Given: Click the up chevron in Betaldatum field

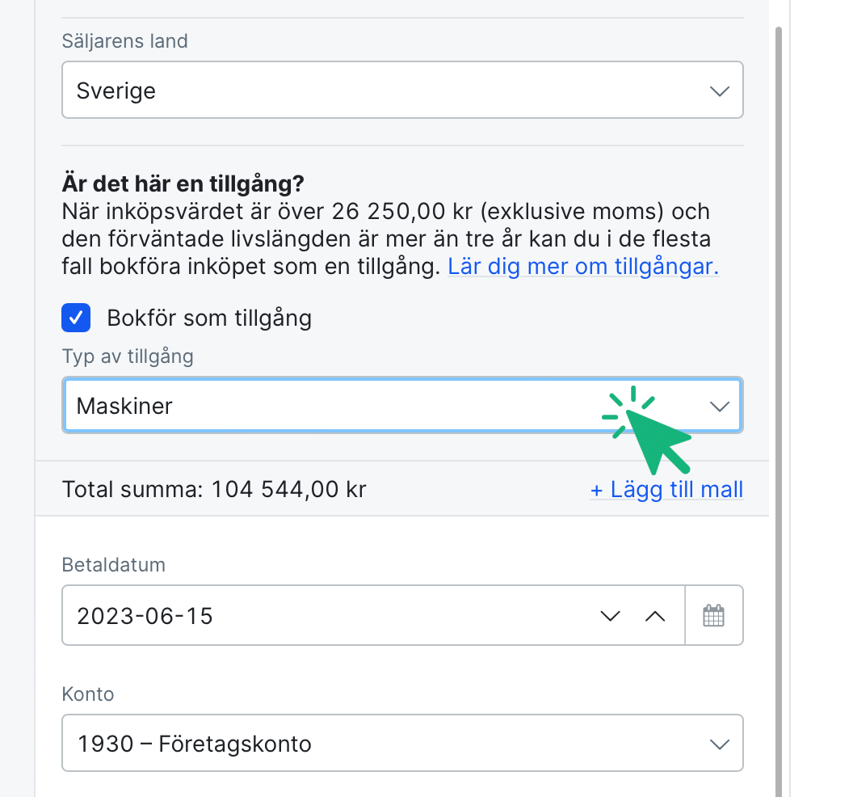Looking at the screenshot, I should click(x=655, y=615).
